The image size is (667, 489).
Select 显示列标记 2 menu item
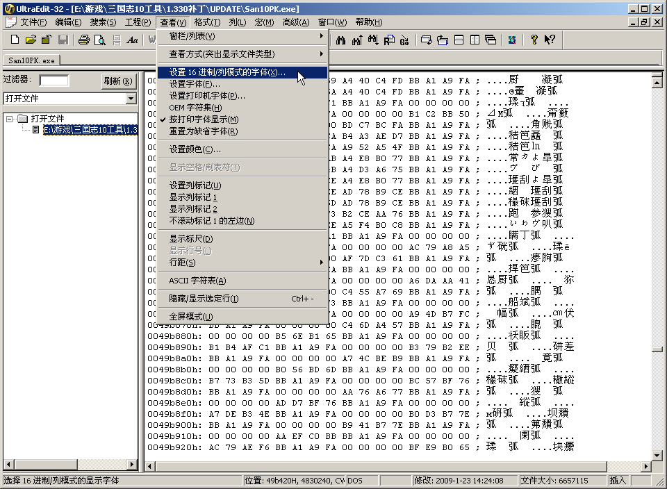coord(242,209)
